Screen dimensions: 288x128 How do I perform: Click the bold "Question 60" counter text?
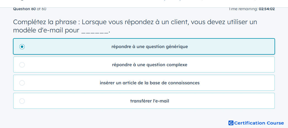coord(25,9)
